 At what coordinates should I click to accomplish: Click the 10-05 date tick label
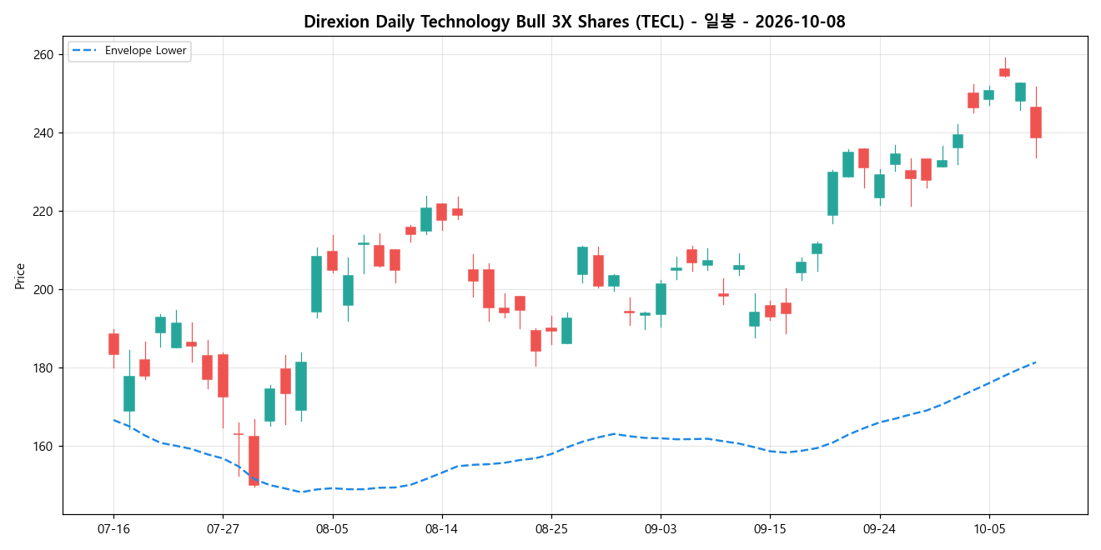(x=989, y=529)
